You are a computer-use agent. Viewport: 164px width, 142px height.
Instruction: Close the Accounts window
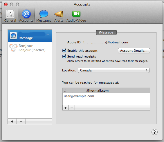coord(6,4)
